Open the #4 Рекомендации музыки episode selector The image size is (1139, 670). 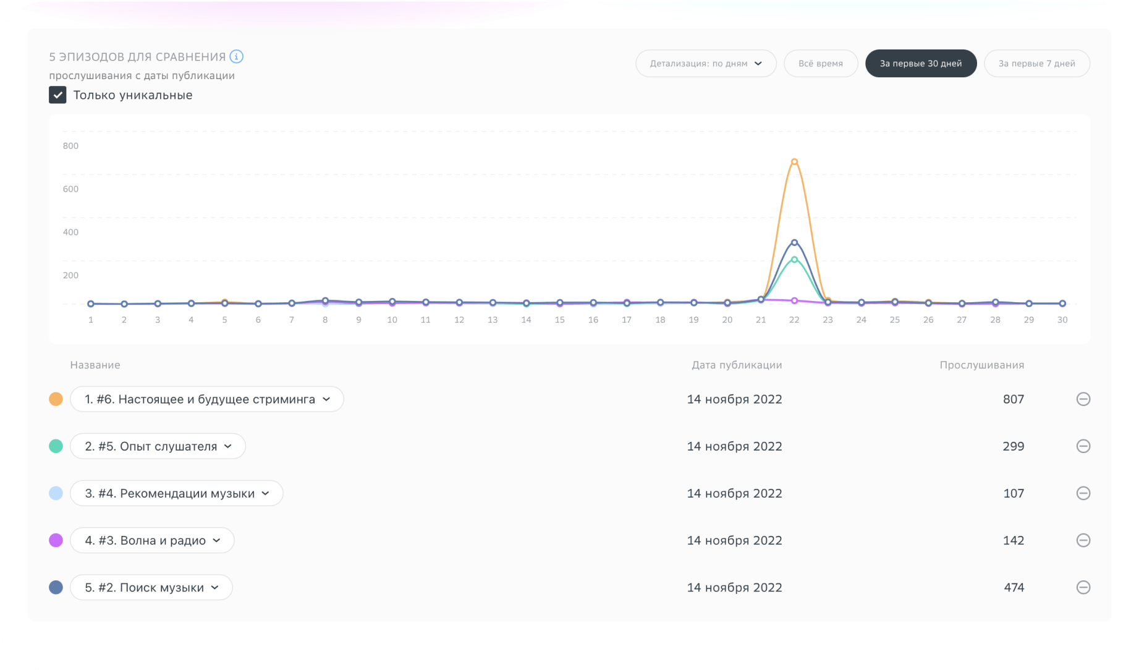176,493
